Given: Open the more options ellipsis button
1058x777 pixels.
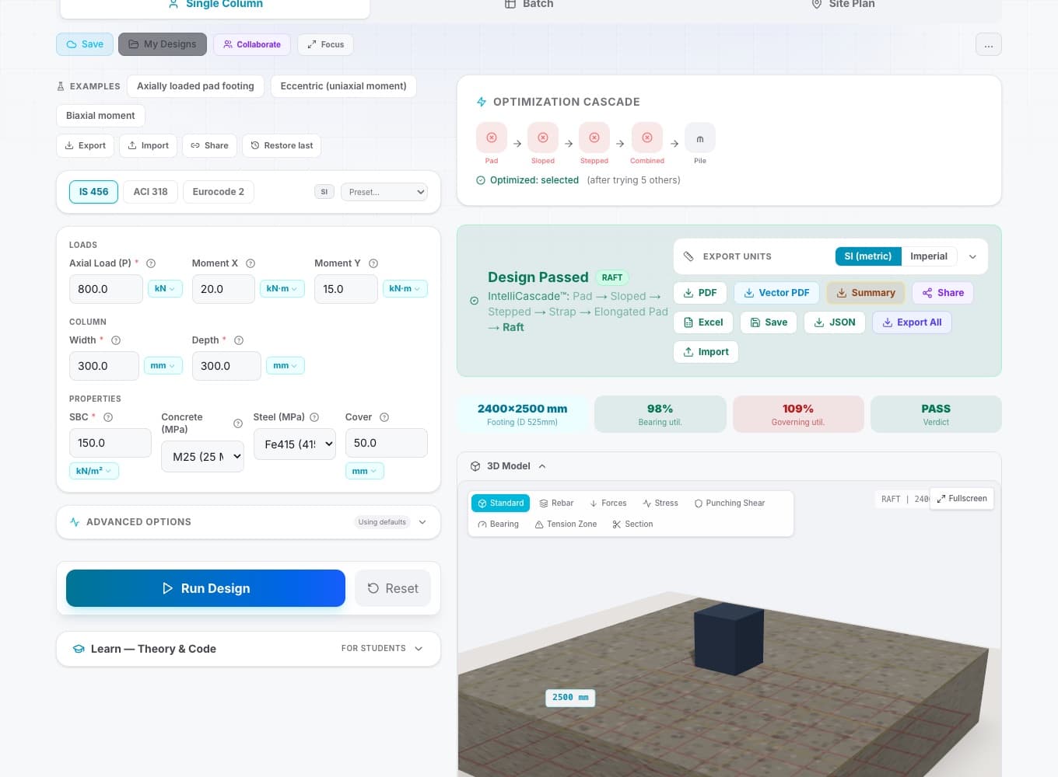Looking at the screenshot, I should (988, 44).
